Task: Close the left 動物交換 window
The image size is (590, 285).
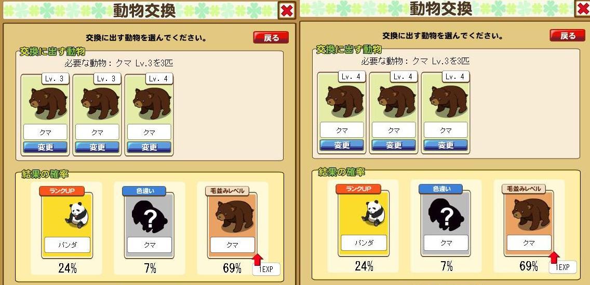Action: click(x=287, y=10)
